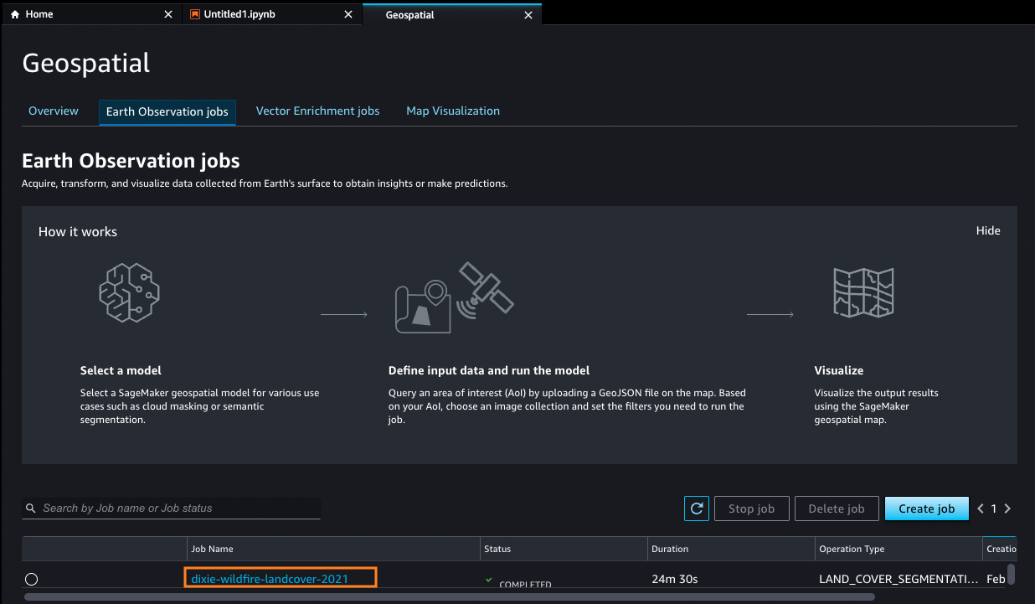Switch to the Home tab

point(91,14)
